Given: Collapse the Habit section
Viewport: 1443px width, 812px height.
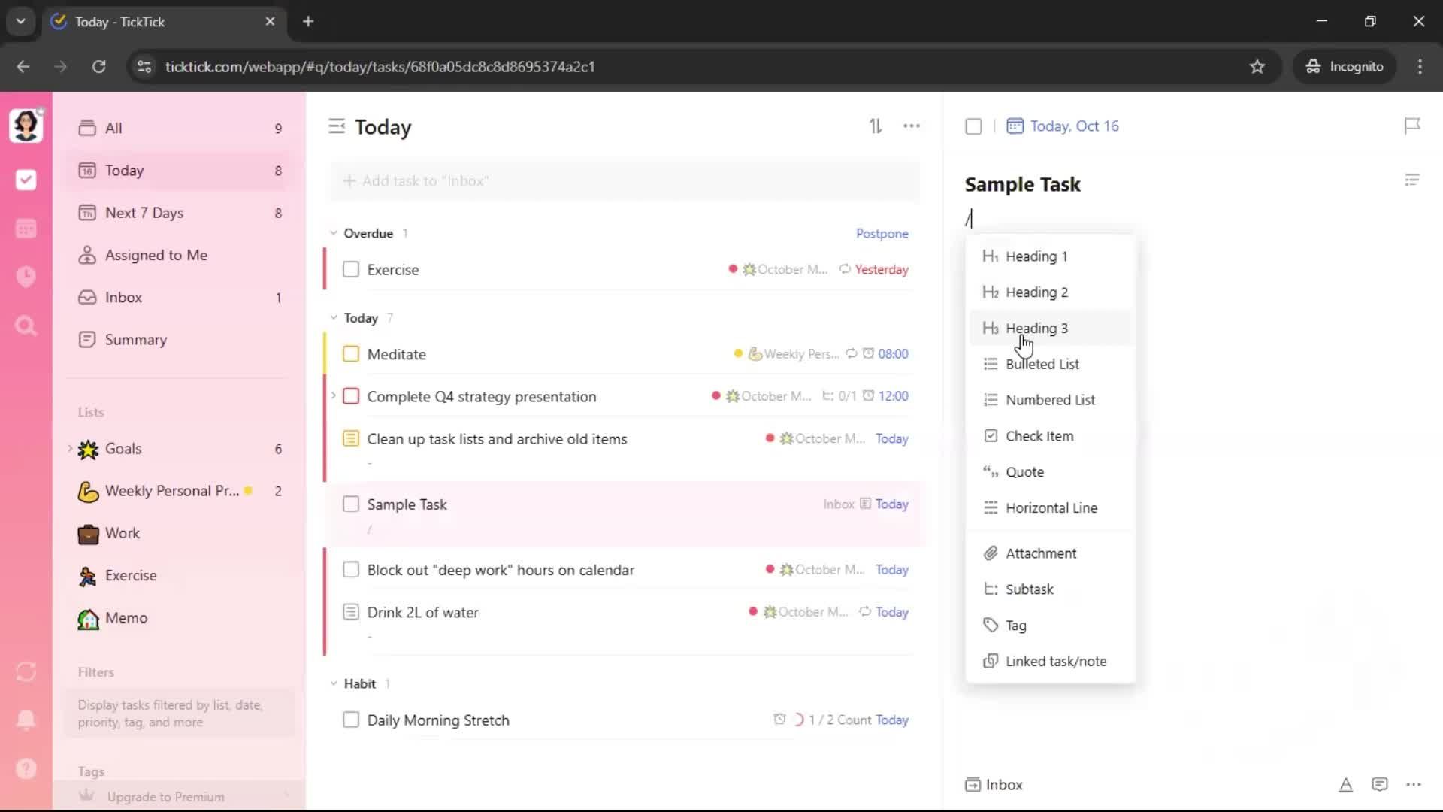Looking at the screenshot, I should pos(334,683).
